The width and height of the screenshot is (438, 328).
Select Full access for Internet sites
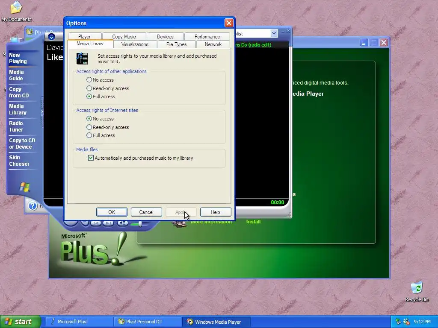[x=101, y=135]
